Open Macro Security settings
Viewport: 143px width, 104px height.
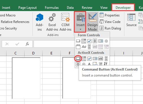[x=8, y=28]
